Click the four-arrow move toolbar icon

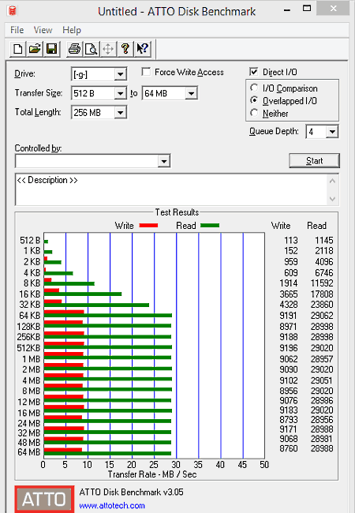coord(108,49)
